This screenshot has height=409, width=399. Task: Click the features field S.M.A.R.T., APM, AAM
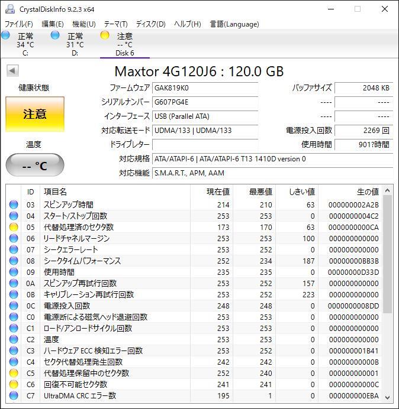272,173
